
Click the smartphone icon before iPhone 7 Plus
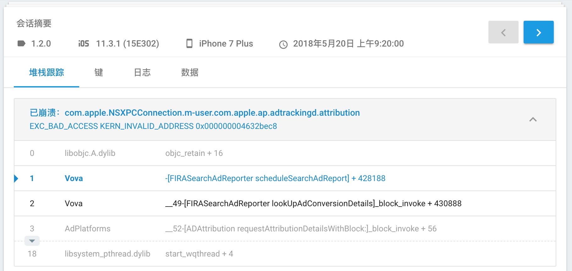pyautogui.click(x=190, y=44)
